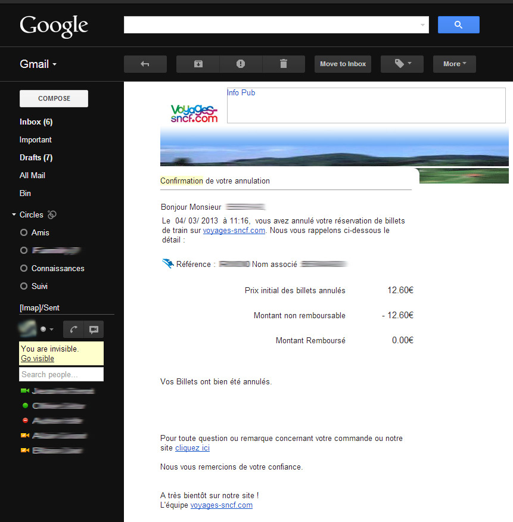Click the delete trash icon

pos(284,64)
